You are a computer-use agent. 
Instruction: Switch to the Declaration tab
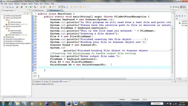point(54,82)
